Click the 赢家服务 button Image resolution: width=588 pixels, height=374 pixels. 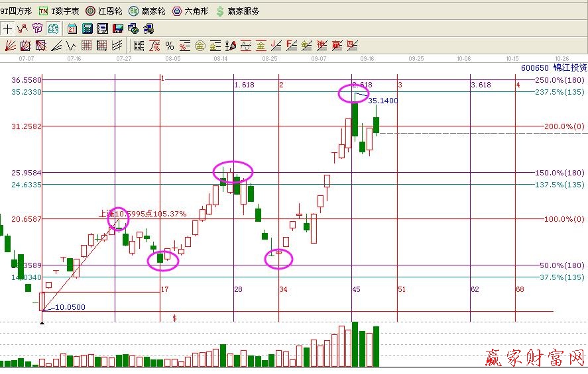[237, 11]
